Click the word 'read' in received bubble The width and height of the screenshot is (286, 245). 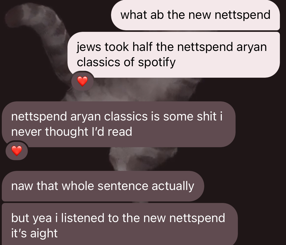click(120, 132)
